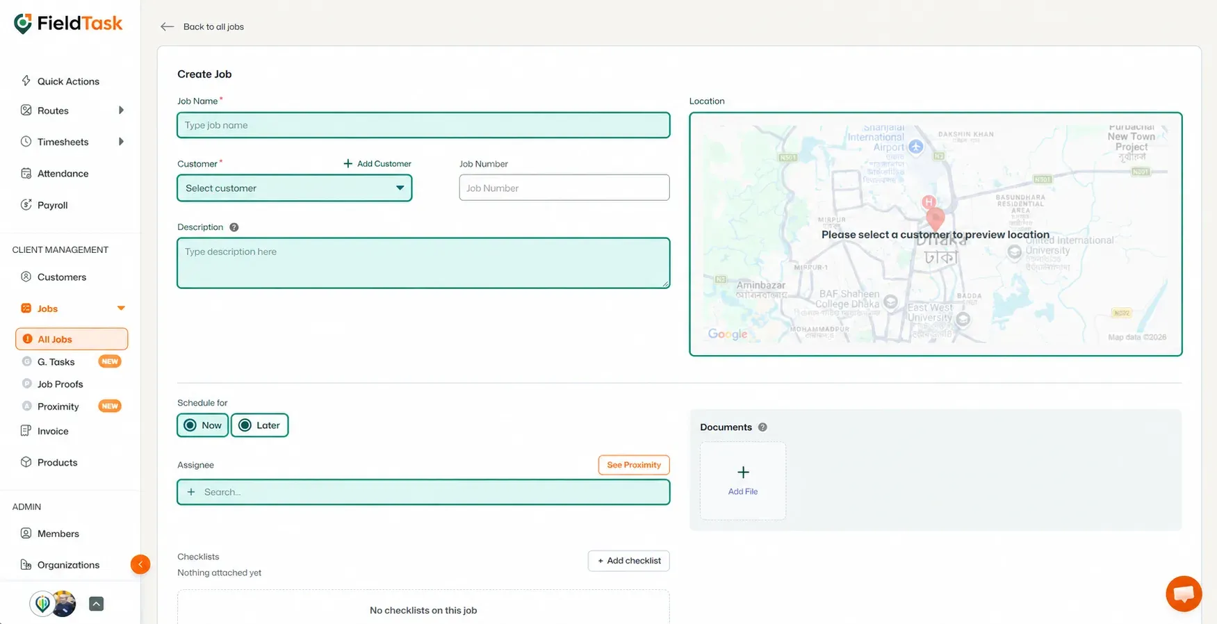Open Invoice menu item
This screenshot has width=1217, height=624.
pyautogui.click(x=53, y=432)
